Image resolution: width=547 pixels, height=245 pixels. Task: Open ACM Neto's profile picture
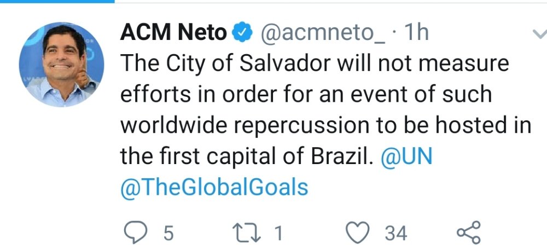61,65
